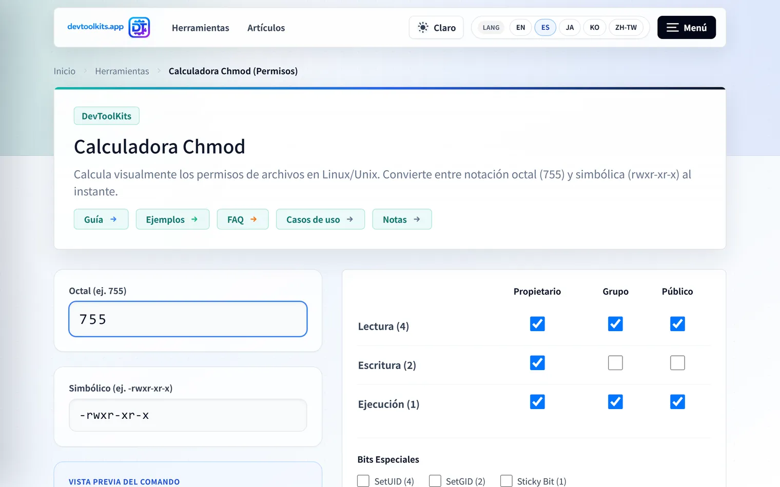Uncheck Lectura for Grupo

(x=615, y=324)
